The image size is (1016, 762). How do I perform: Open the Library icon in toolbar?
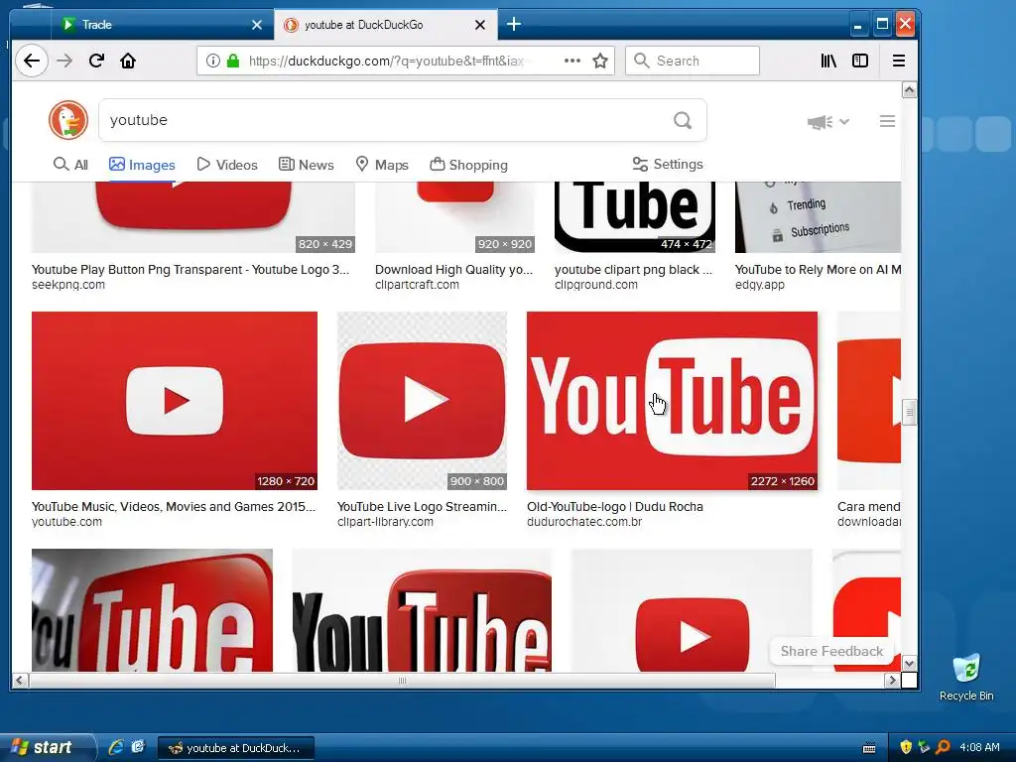coord(828,61)
